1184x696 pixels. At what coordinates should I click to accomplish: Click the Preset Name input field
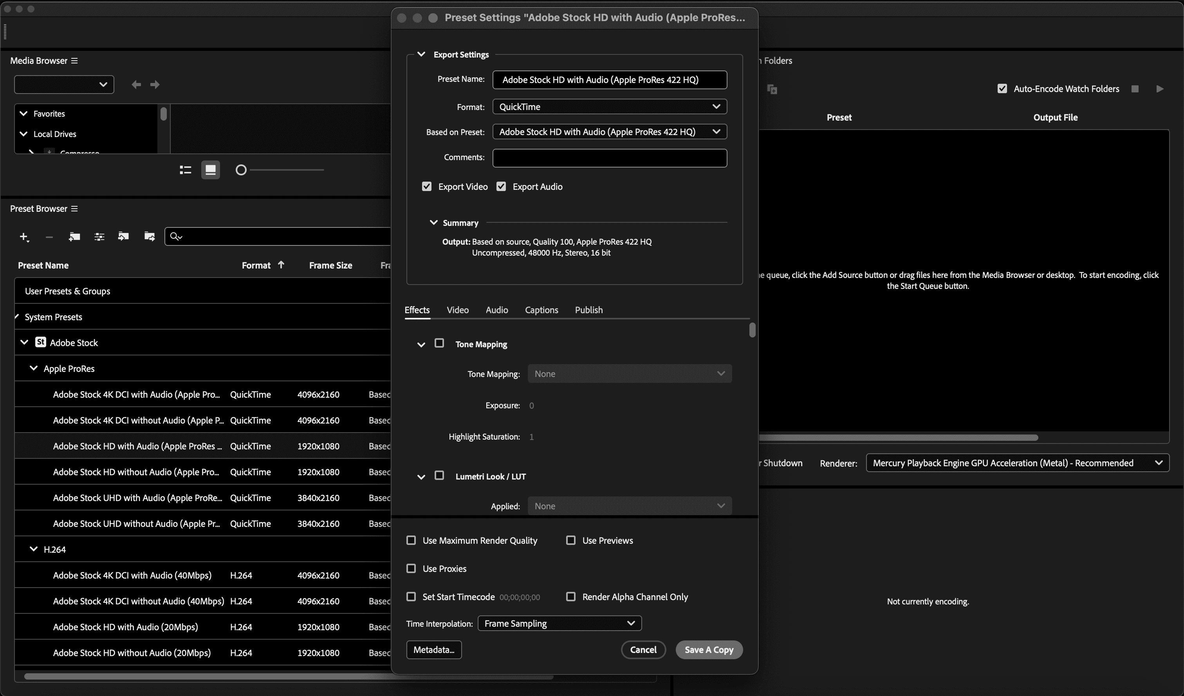coord(610,79)
